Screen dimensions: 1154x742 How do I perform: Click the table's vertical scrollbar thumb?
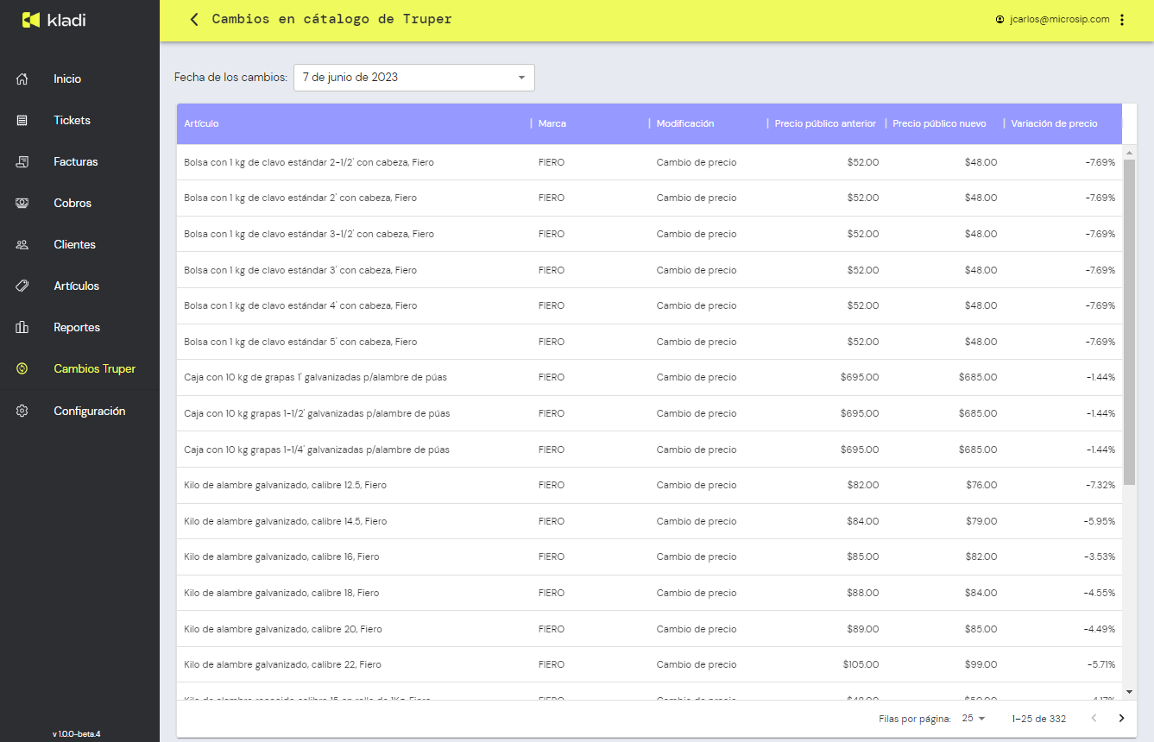click(1129, 319)
